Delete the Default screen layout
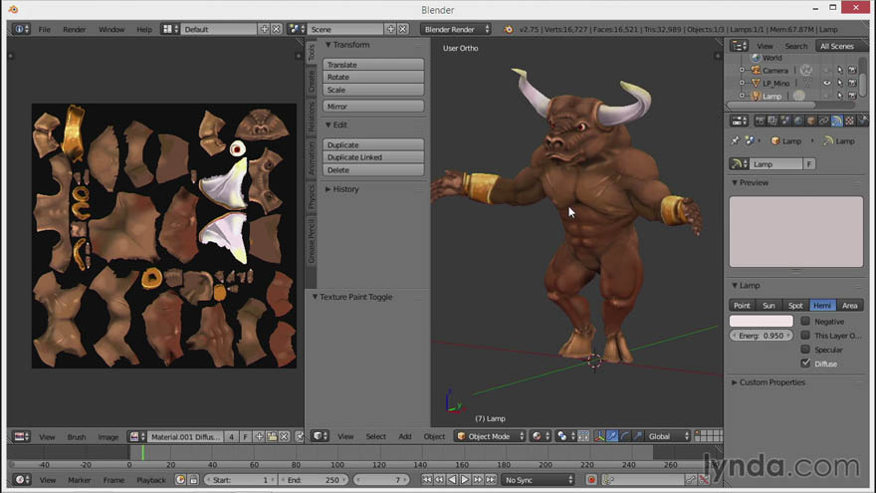This screenshot has height=493, width=876. 276,29
